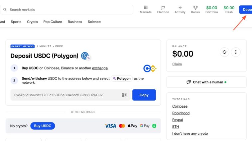
Task: Open the Coinbase tutorial link
Action: [180, 106]
